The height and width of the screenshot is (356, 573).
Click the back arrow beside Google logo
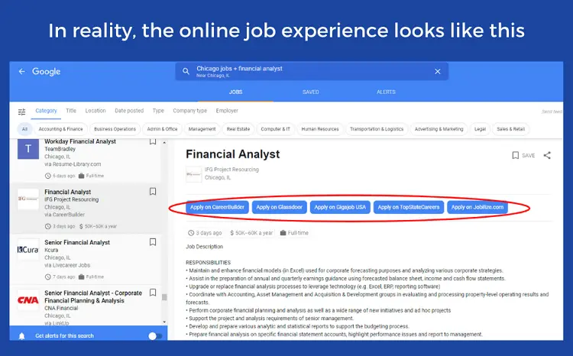coord(22,72)
